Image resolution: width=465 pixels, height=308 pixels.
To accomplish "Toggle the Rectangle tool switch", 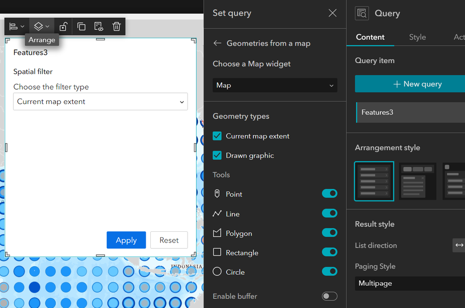I will point(330,252).
